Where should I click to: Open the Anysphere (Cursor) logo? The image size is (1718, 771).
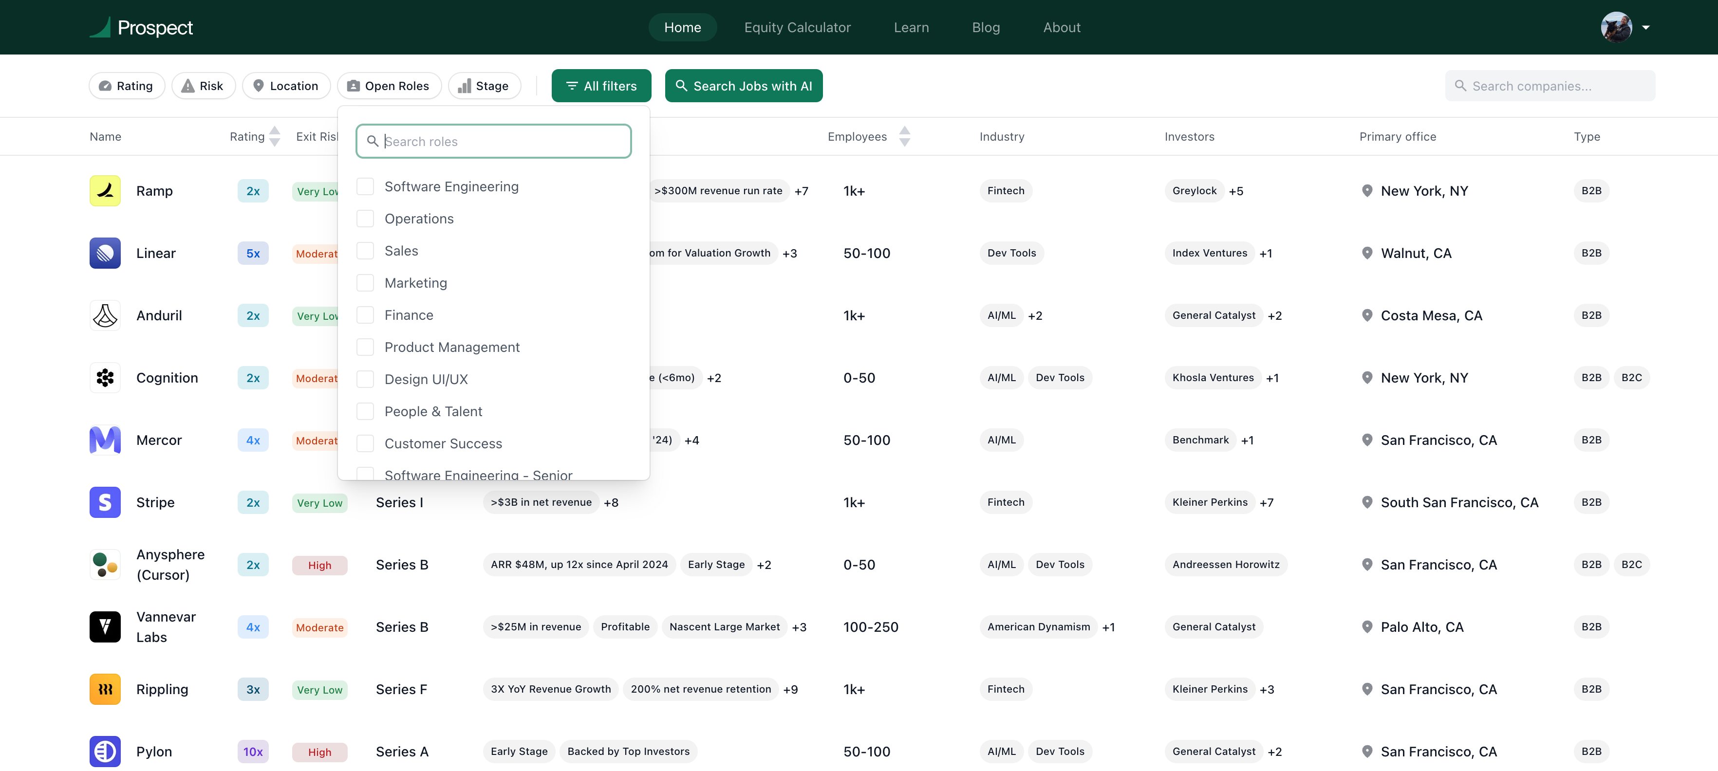pos(105,565)
